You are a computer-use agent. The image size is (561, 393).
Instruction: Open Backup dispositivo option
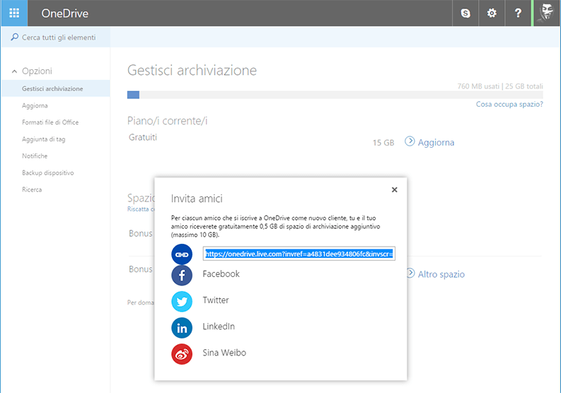click(48, 172)
